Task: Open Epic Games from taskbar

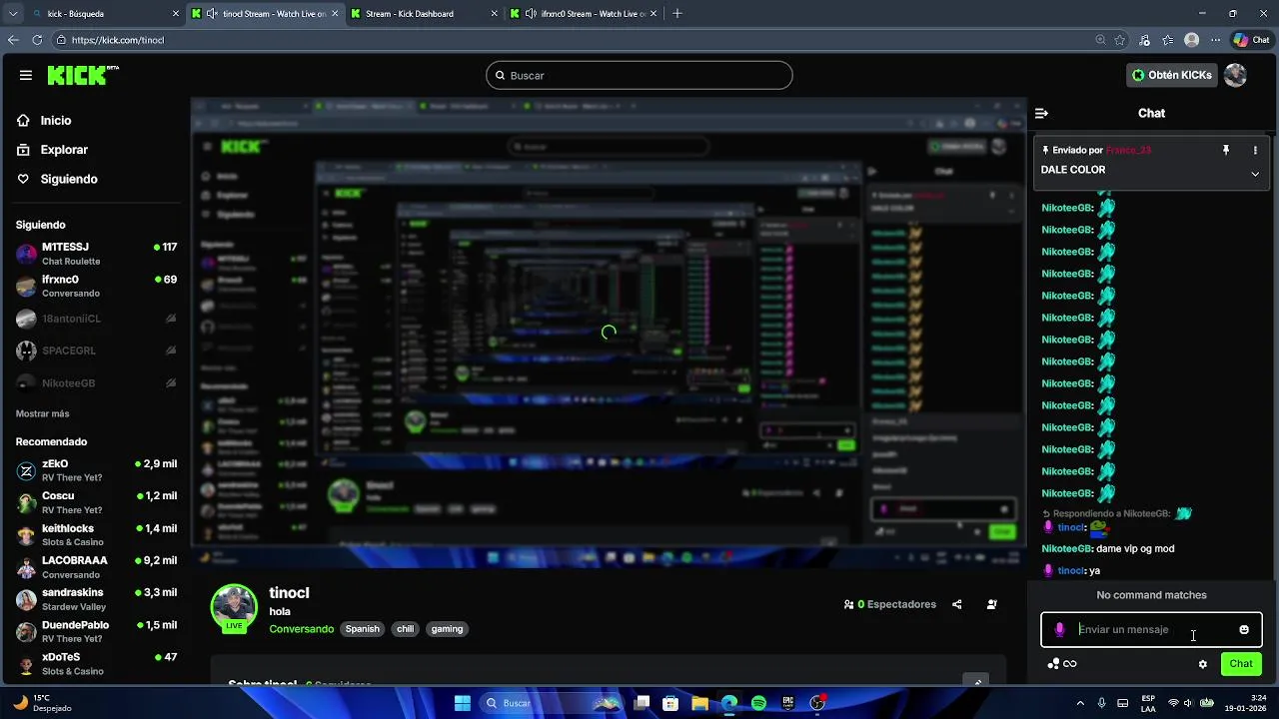Action: click(x=788, y=703)
